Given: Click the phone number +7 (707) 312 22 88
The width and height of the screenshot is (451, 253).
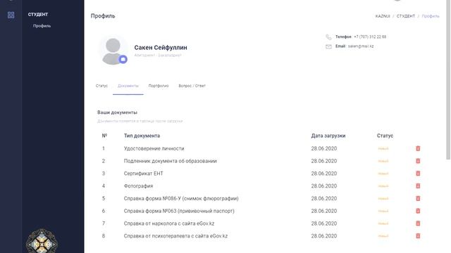Looking at the screenshot, I should pyautogui.click(x=370, y=37).
